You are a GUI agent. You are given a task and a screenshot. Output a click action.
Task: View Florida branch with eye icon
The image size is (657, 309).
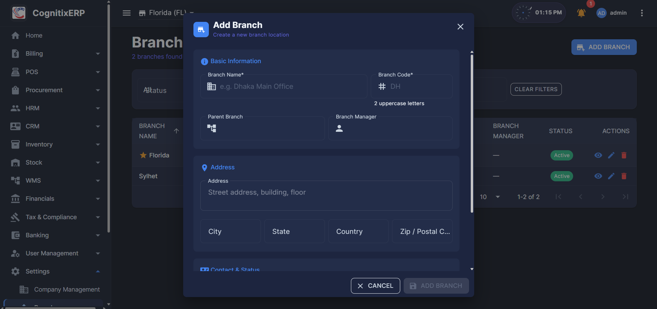(598, 155)
